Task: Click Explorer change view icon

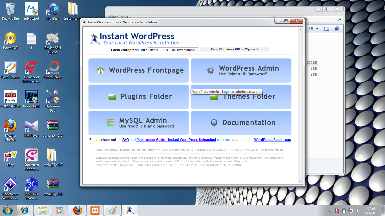Action: pyautogui.click(x=311, y=29)
